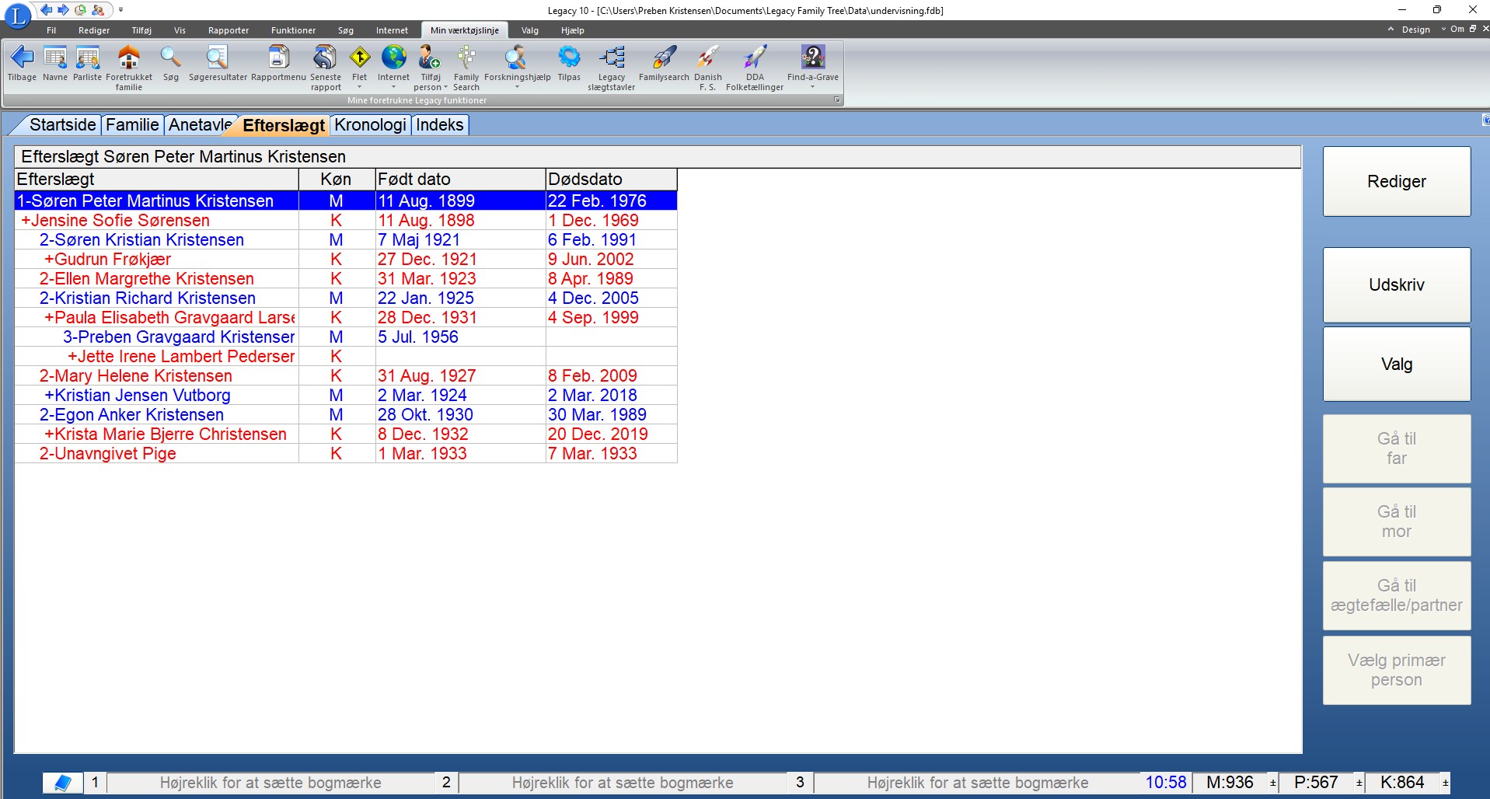Viewport: 1490px width, 799px height.
Task: Click the Rediger button
Action: tap(1396, 182)
